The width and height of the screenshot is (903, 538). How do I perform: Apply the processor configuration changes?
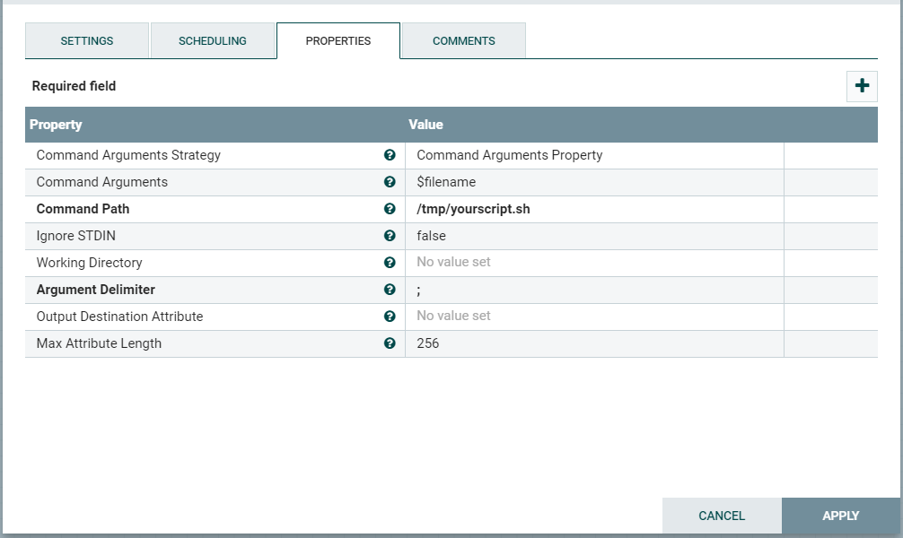click(840, 516)
